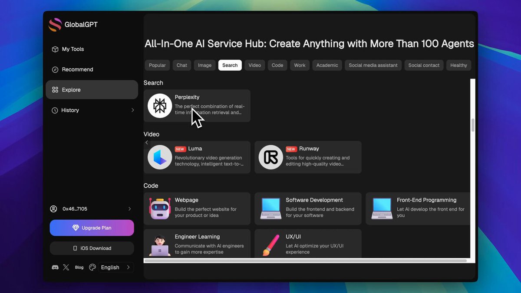Viewport: 521px width, 293px height.
Task: Open the Runway logo icon
Action: coord(271,157)
